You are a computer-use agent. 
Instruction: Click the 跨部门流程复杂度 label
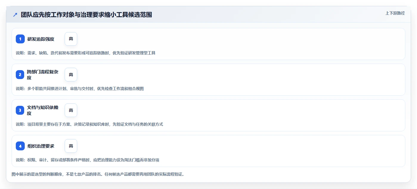(43, 75)
